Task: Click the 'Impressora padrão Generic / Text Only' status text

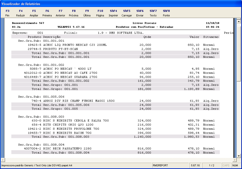Action: click(x=37, y=166)
